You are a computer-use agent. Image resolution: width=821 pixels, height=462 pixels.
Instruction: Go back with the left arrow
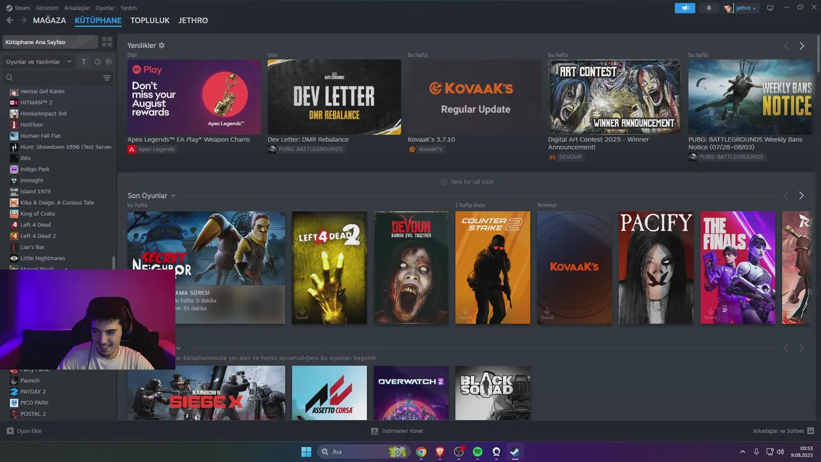point(10,21)
